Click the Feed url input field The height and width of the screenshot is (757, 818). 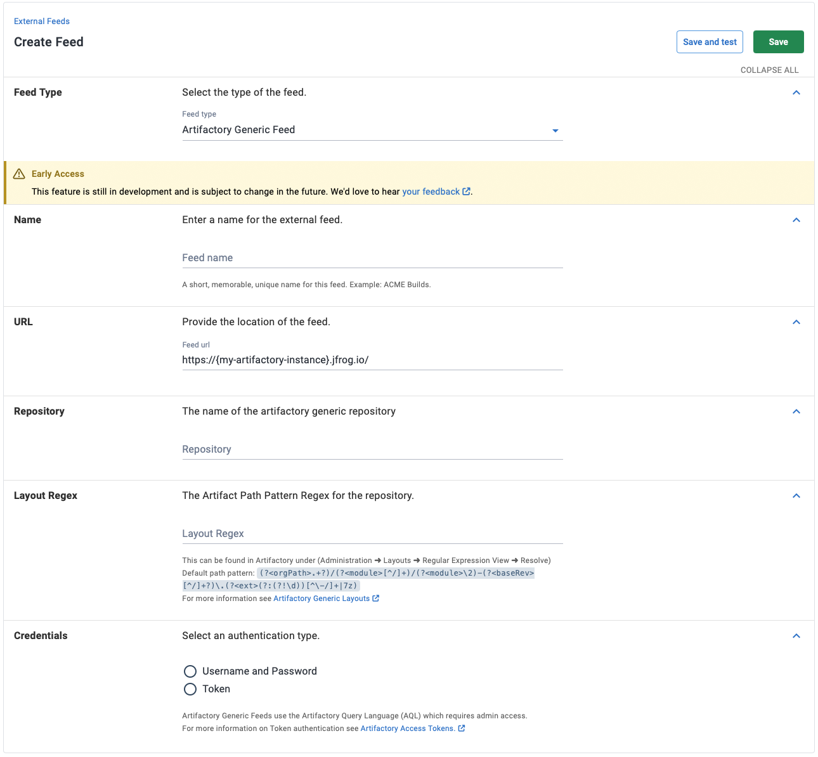pos(372,359)
